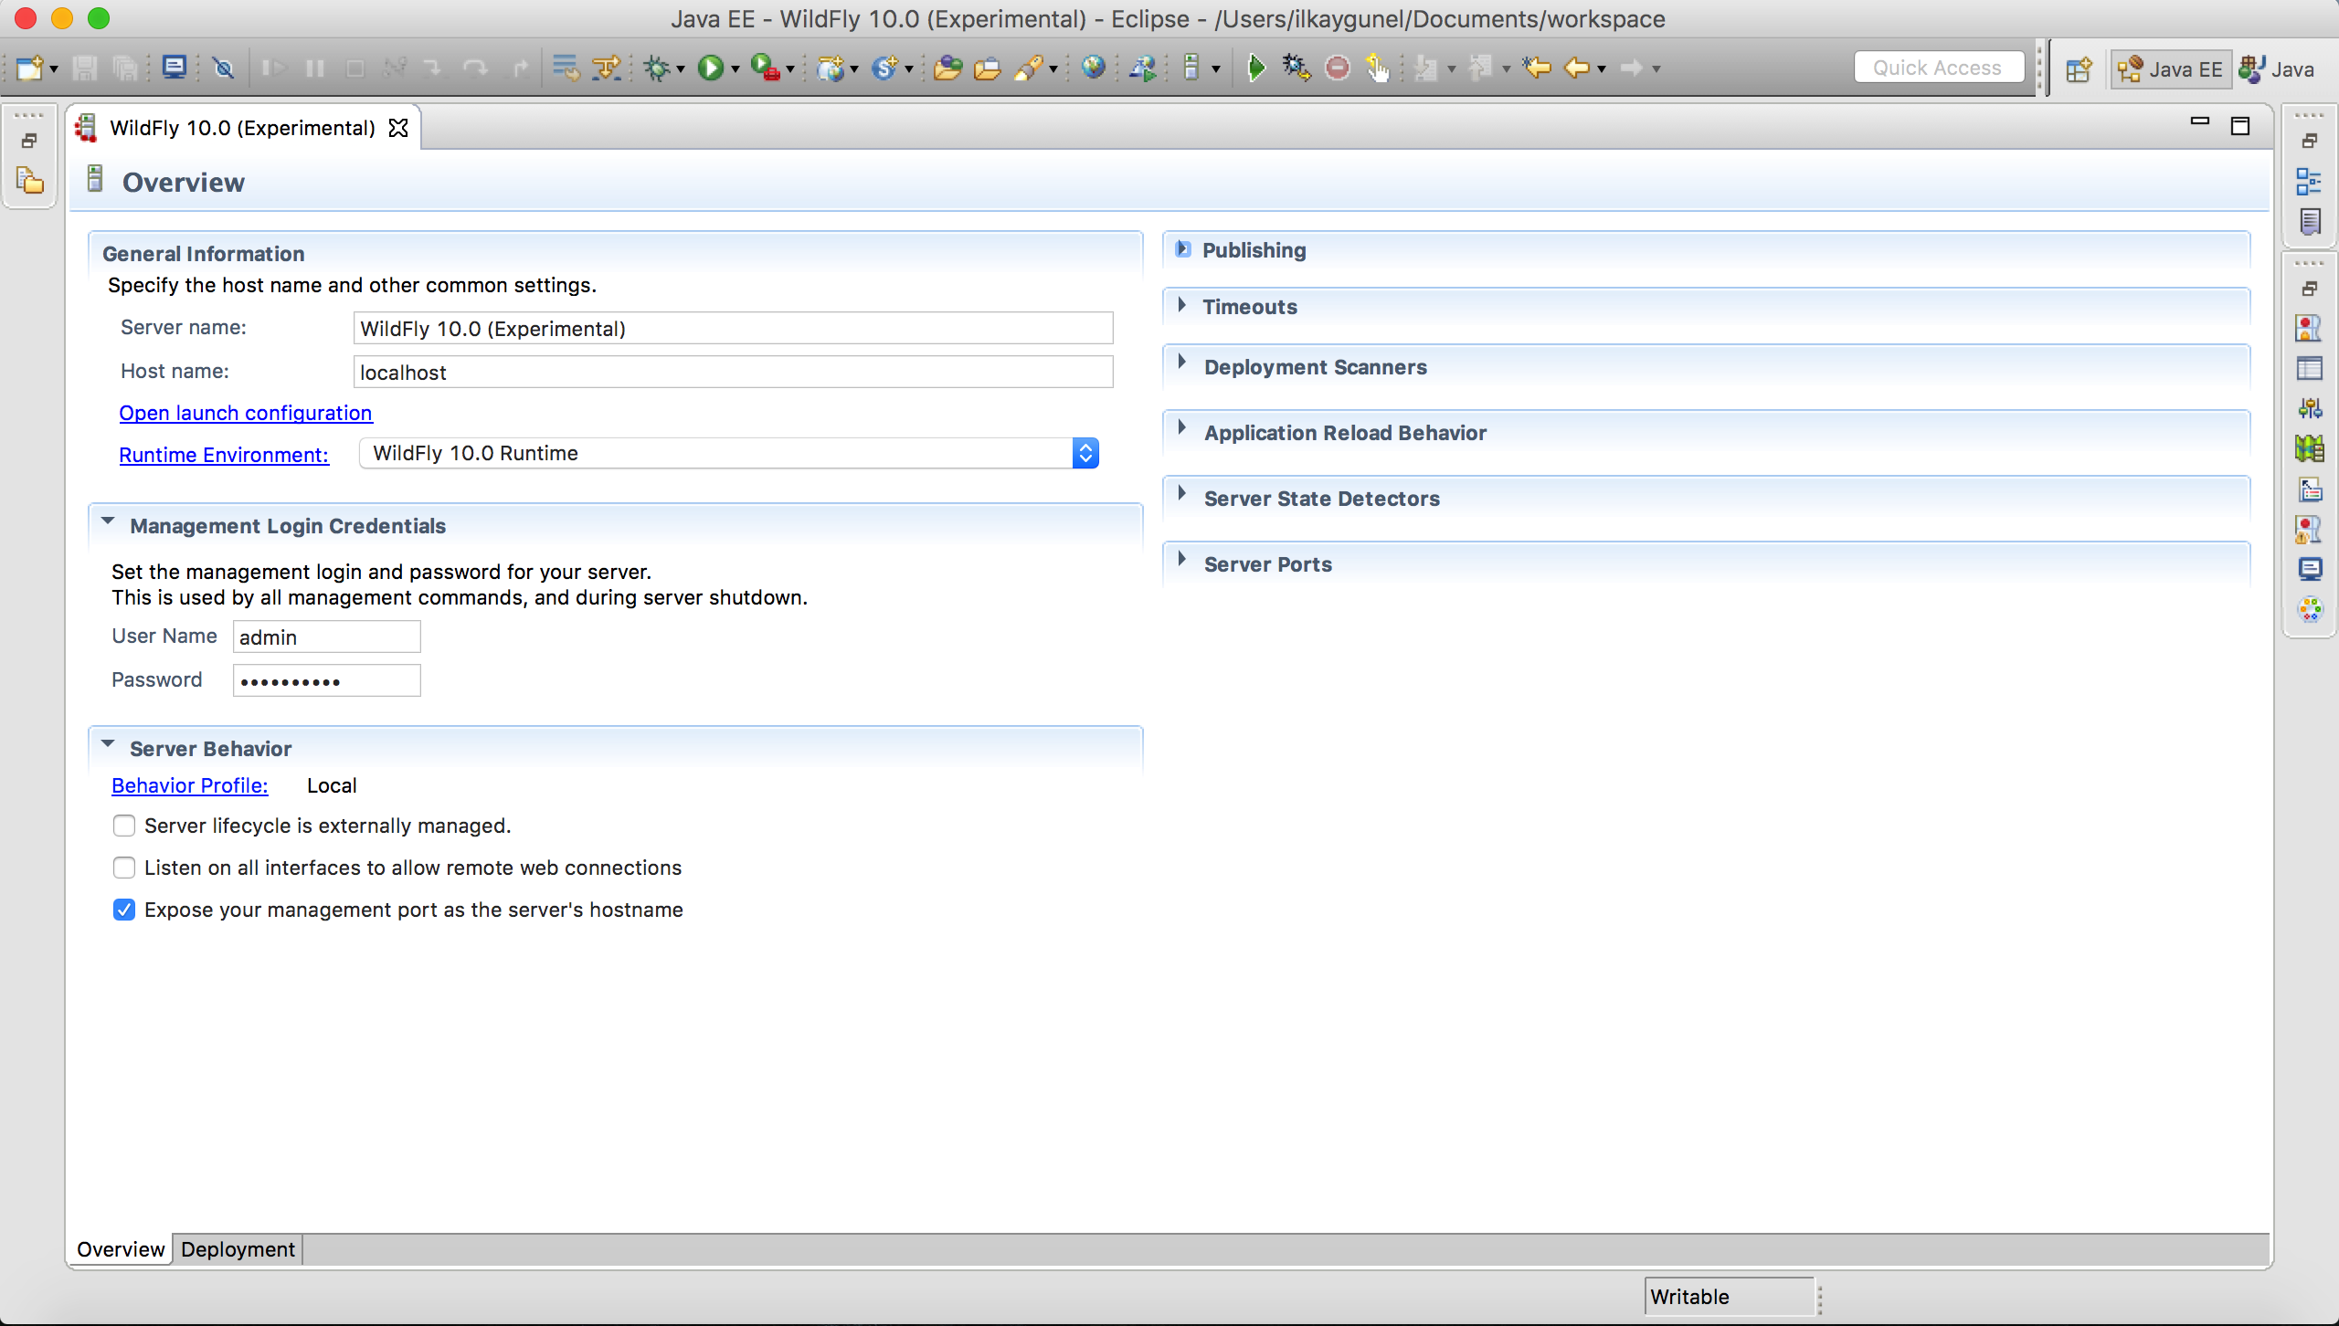Start the server in debug mode icon

(x=1297, y=68)
